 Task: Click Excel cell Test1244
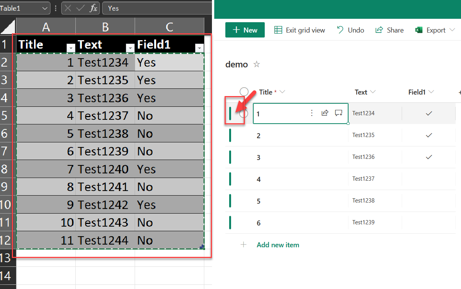click(105, 240)
